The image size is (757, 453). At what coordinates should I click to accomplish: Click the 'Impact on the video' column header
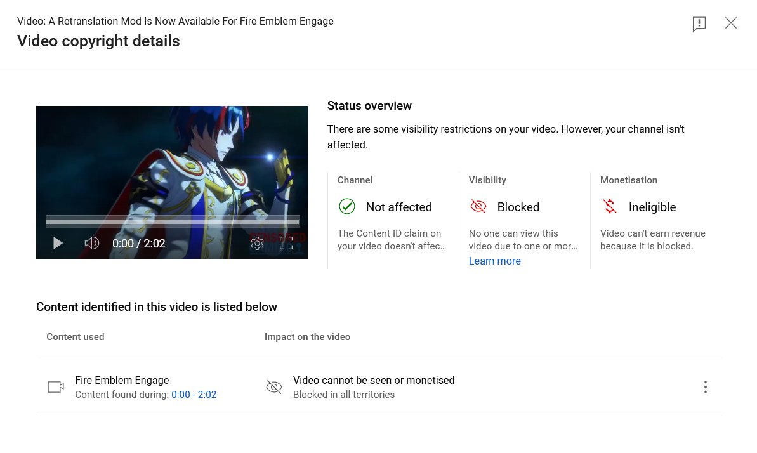tap(308, 337)
